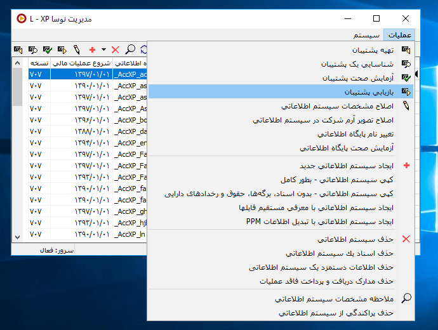Click ملاحظه مشخصات سیستم اطلاعاتی menu item

click(335, 298)
